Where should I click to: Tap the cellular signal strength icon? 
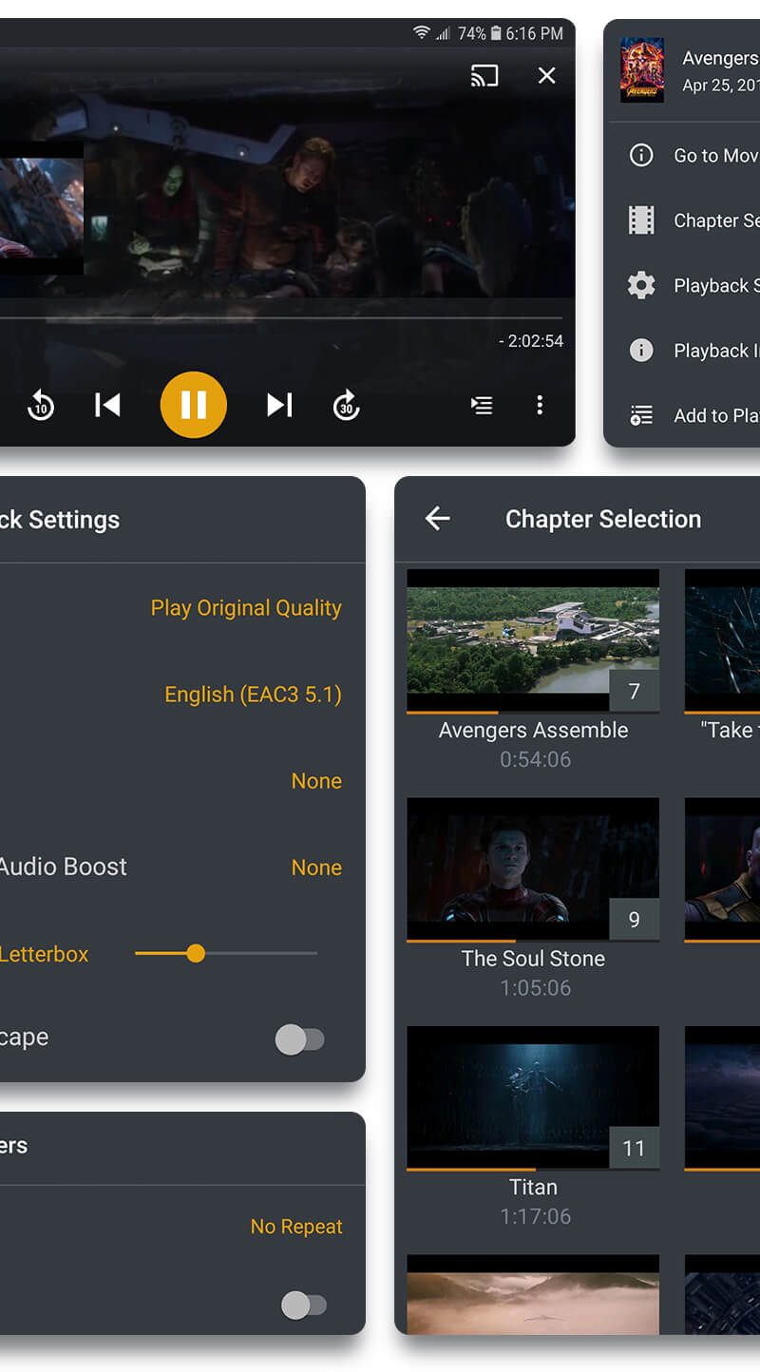pos(443,33)
